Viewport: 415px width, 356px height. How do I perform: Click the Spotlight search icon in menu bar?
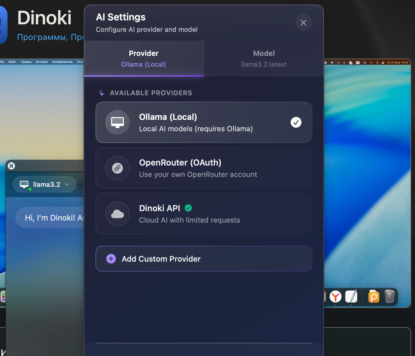377,63
